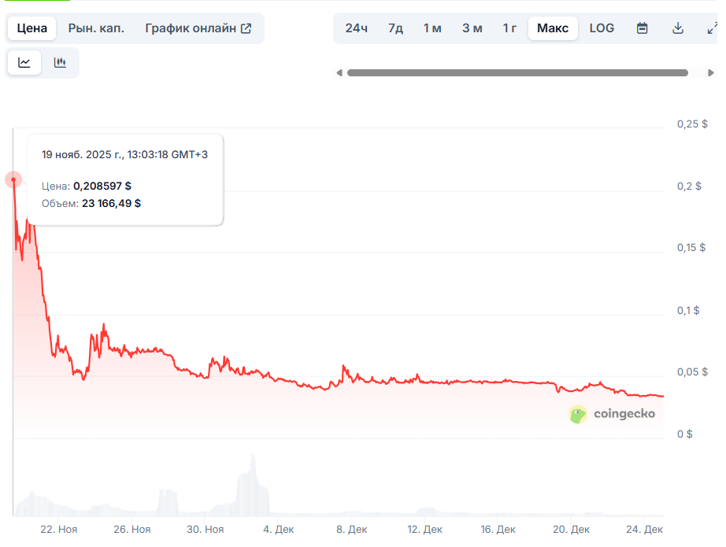The image size is (726, 547).
Task: Open the График онлайн link
Action: pyautogui.click(x=198, y=28)
